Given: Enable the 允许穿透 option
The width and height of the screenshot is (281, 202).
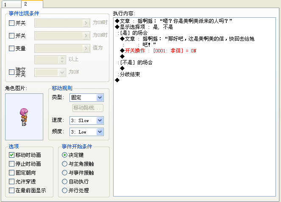Looking at the screenshot, I should tap(11, 182).
